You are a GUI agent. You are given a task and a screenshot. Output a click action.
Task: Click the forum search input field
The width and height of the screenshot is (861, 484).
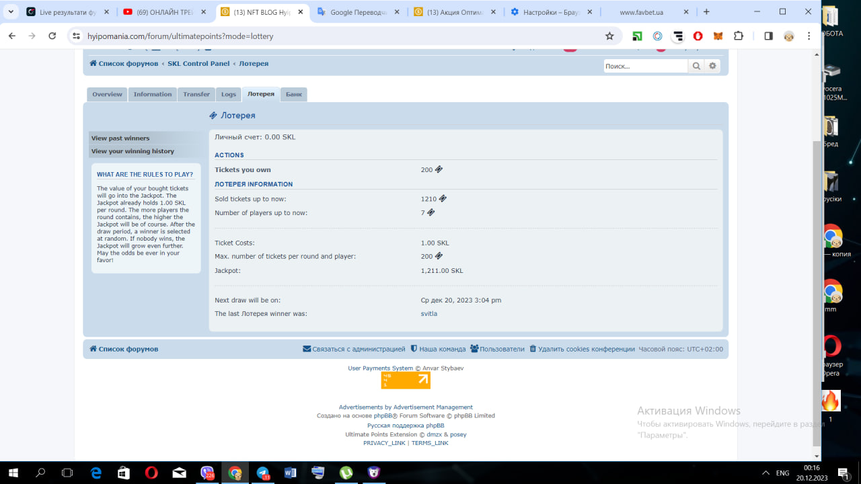pos(644,66)
